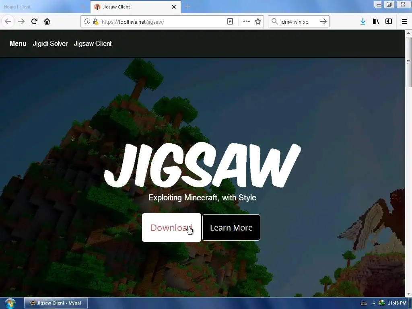The height and width of the screenshot is (309, 412).
Task: Click the search magnifier icon
Action: coord(274,22)
